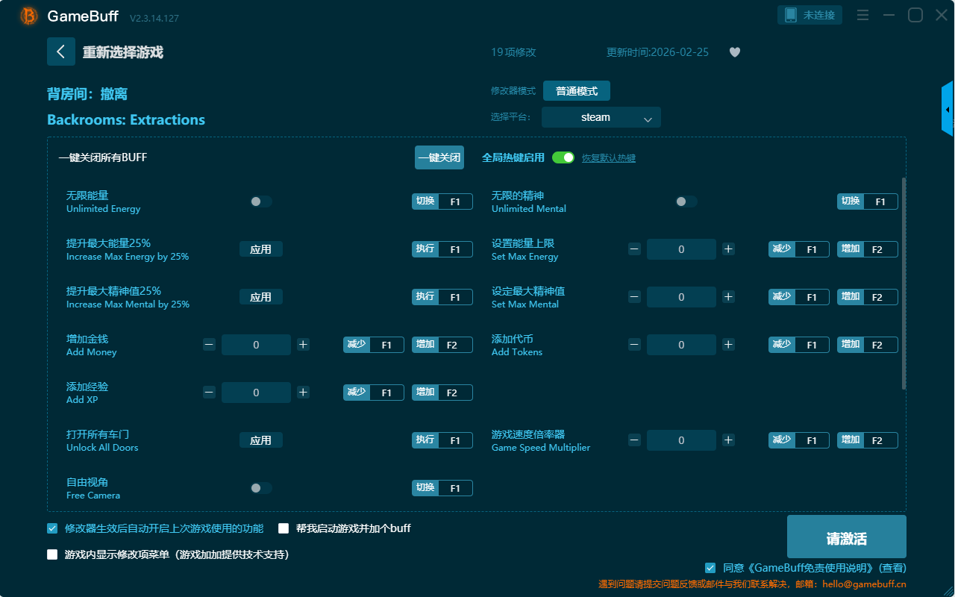Expand the right side panel arrow
955x597 pixels.
coord(948,110)
